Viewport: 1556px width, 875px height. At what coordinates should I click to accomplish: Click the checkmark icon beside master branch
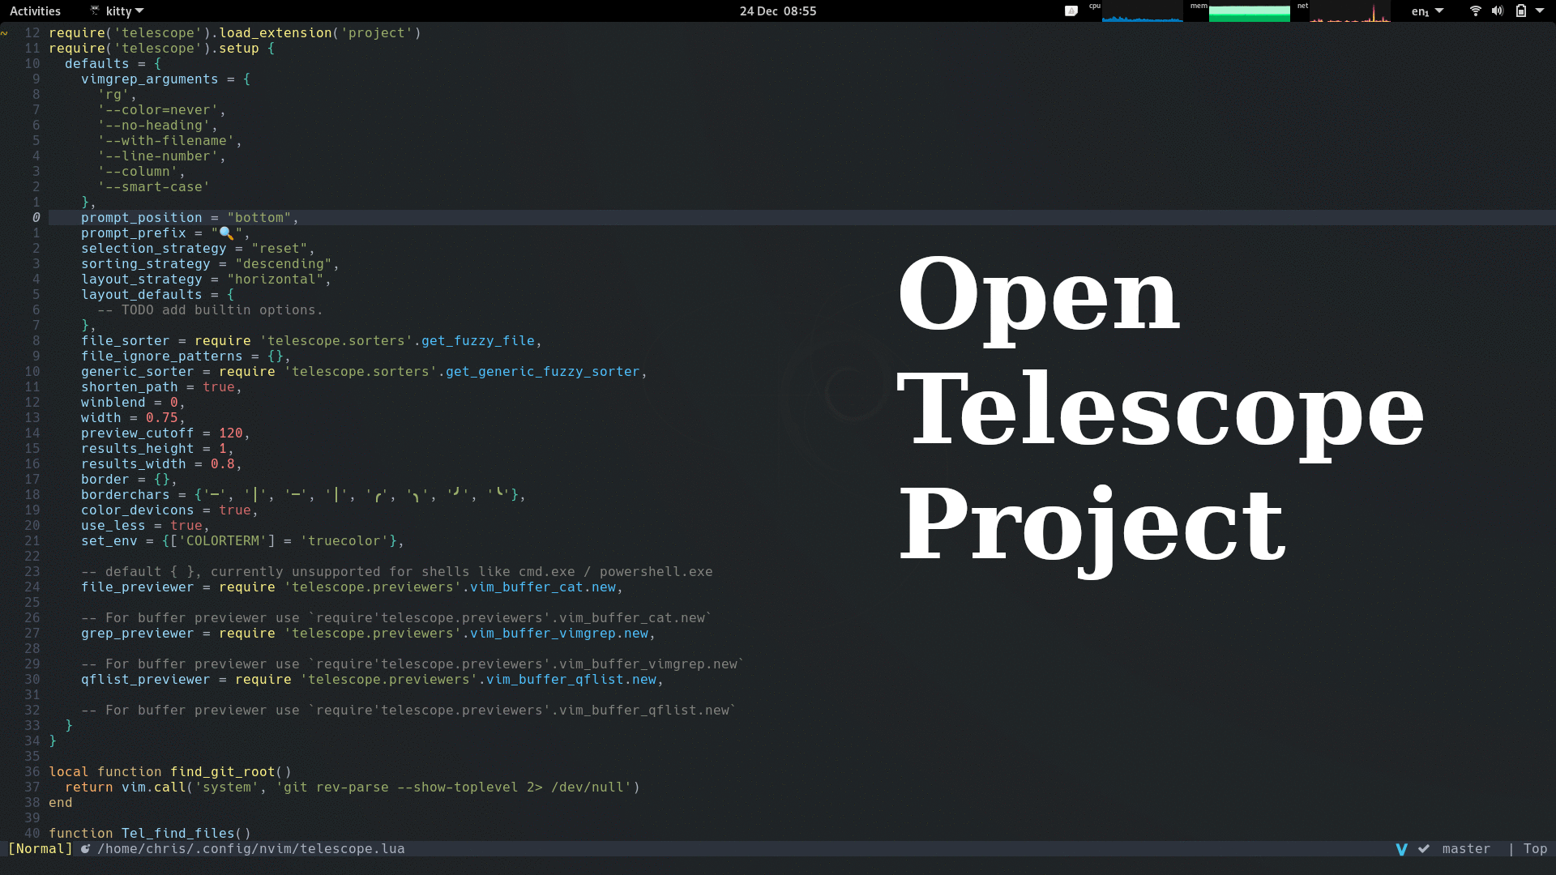(x=1424, y=849)
